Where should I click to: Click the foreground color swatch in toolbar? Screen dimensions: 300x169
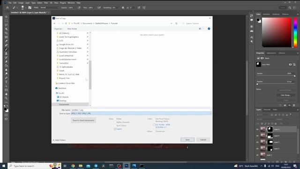tap(5, 109)
